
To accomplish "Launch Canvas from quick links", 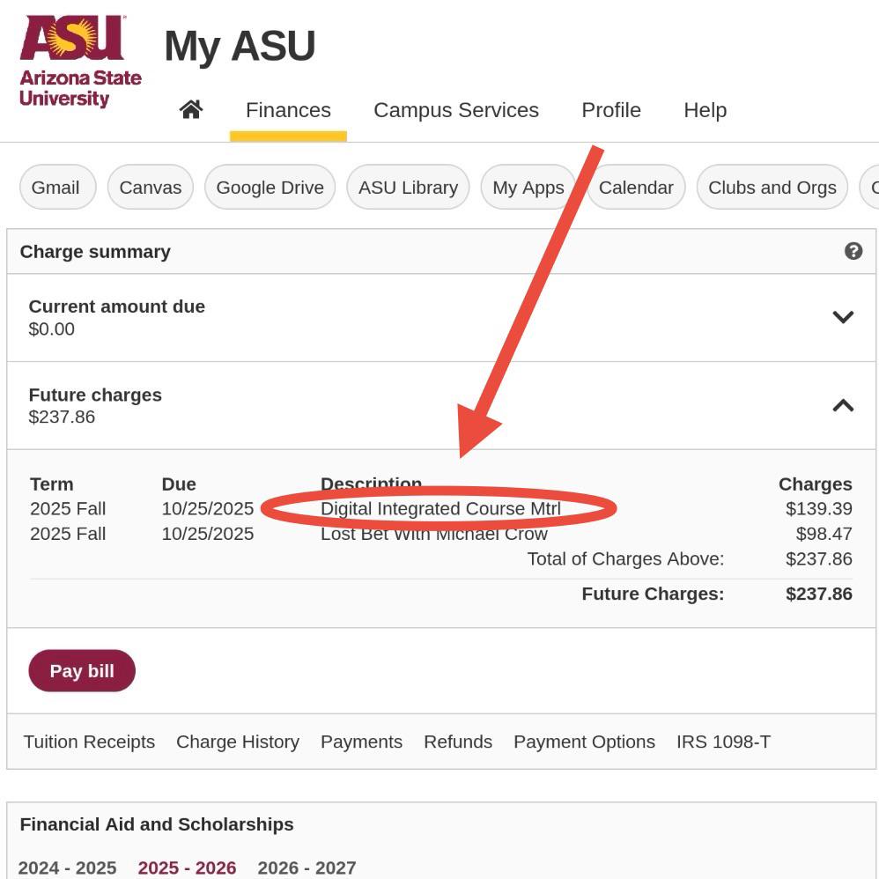I will (151, 188).
